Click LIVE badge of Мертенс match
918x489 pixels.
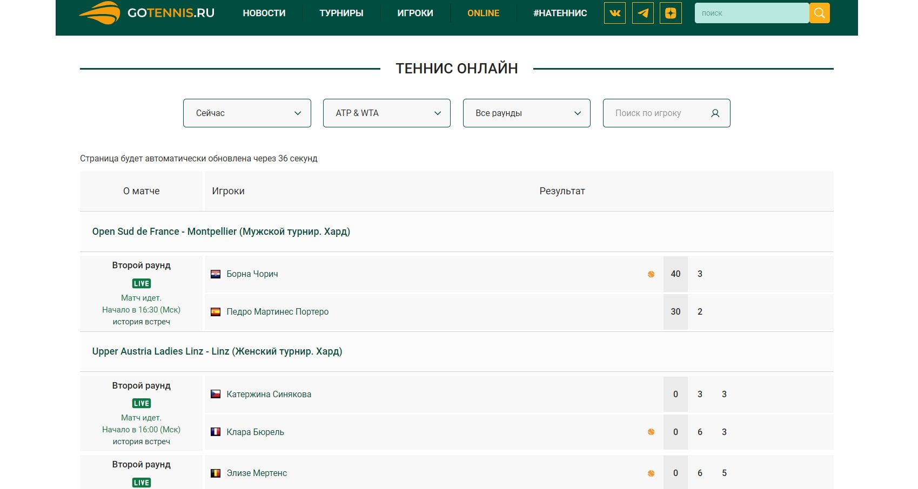[x=142, y=483]
